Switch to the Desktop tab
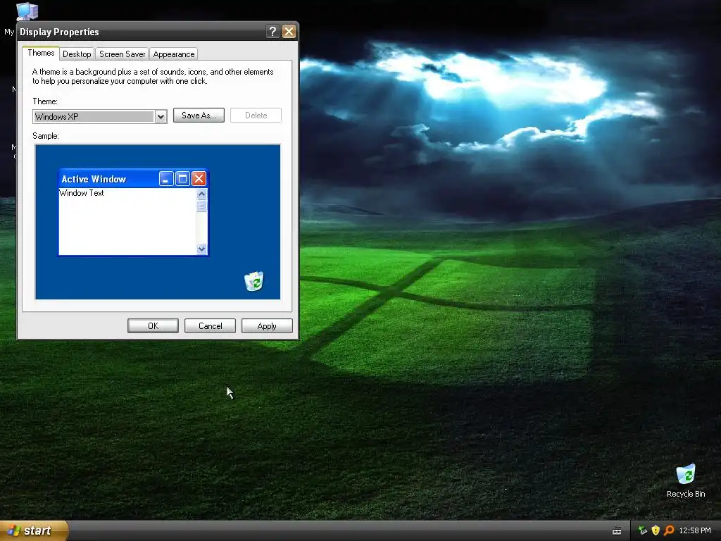The height and width of the screenshot is (541, 721). 77,54
